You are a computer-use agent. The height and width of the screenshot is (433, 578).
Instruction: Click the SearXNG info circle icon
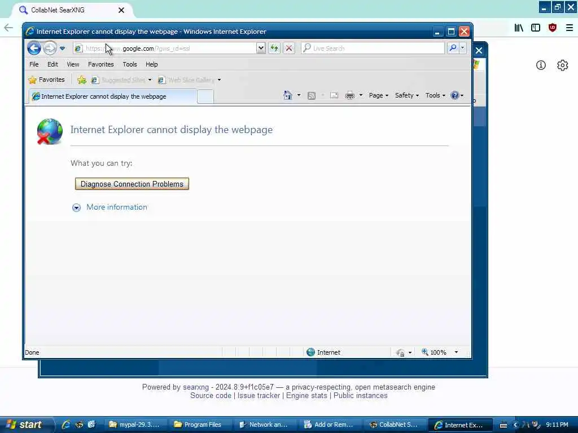coord(541,65)
